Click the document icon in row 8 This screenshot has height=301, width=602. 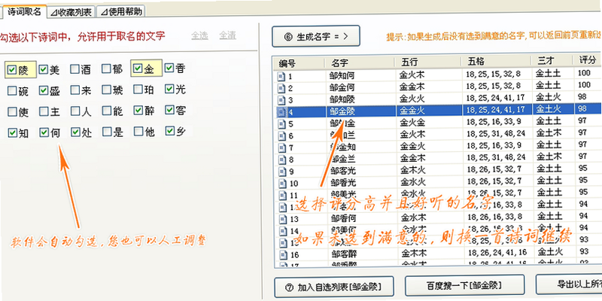(x=282, y=160)
